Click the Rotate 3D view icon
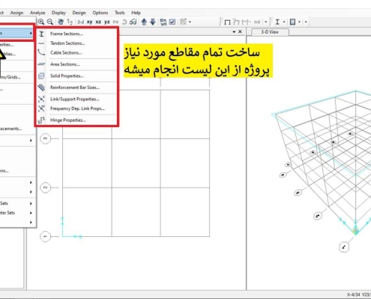Image resolution: width=371 pixels, height=299 pixels. pos(124,22)
